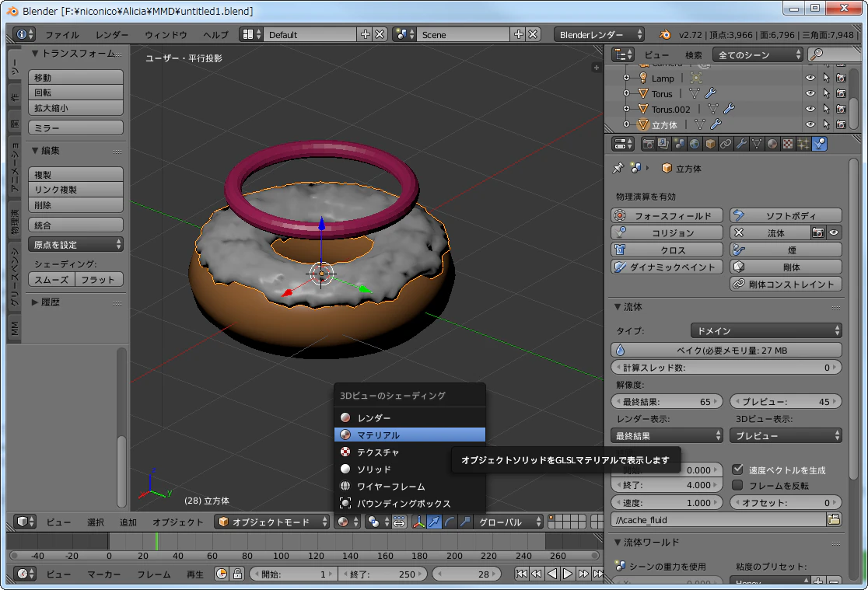Open the Object properties tab (cube icon)
868x590 pixels.
tap(709, 145)
